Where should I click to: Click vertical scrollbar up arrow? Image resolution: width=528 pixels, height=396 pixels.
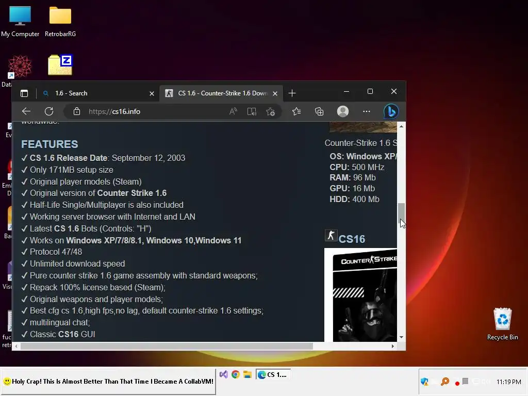coord(401,126)
